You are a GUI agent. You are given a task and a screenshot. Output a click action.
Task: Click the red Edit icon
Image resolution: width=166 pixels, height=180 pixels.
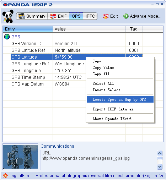[x=106, y=16]
